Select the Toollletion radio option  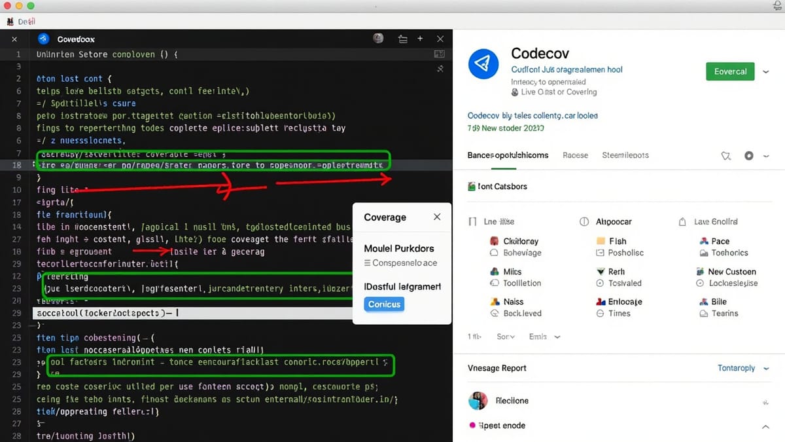coord(495,283)
